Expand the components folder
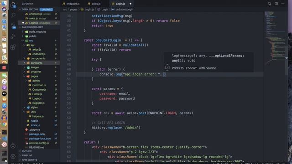 coord(38,58)
